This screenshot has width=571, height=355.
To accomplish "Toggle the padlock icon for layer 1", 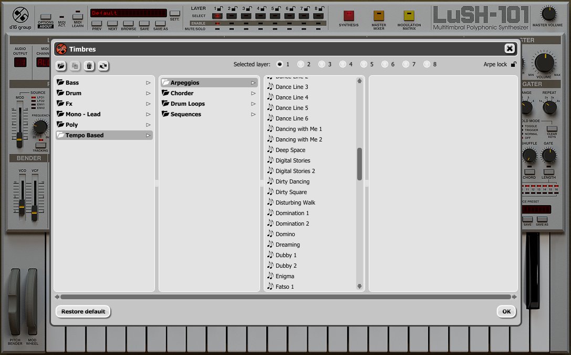I will pyautogui.click(x=220, y=8).
